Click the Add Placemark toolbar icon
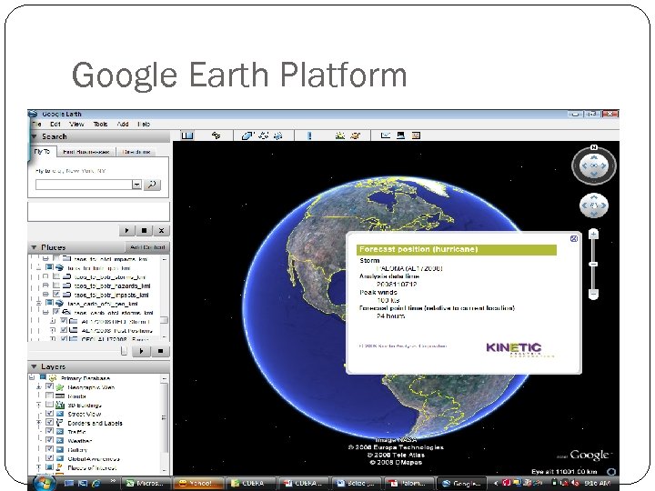The width and height of the screenshot is (655, 491). (x=216, y=135)
